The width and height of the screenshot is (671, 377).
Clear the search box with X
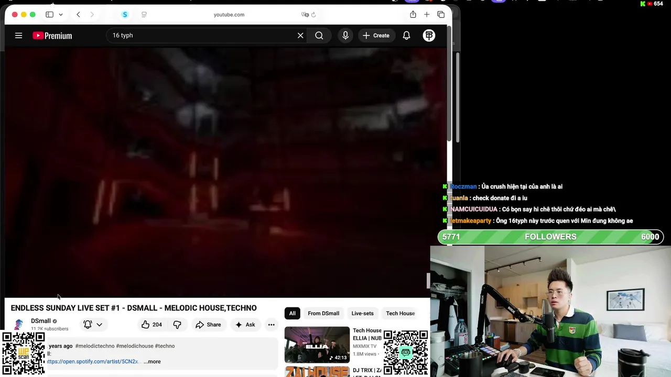click(300, 36)
